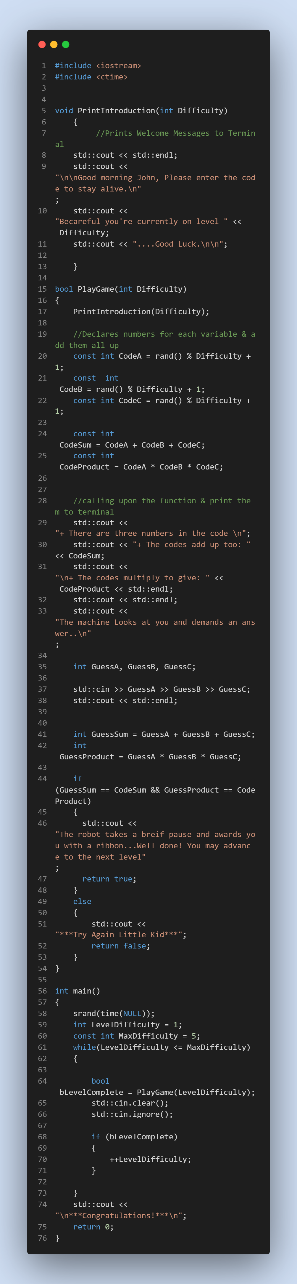
Task: Select the else keyword on line 49
Action: click(x=82, y=901)
